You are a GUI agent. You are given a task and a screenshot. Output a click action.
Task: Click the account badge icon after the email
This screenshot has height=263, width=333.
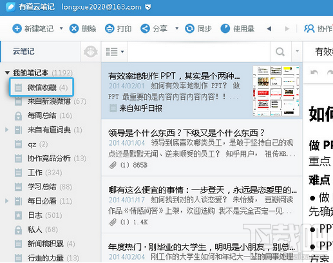[148, 7]
